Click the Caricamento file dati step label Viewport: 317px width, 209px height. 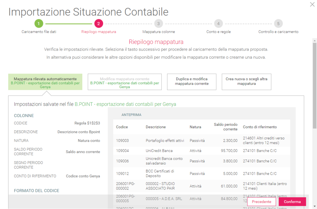[x=39, y=32]
